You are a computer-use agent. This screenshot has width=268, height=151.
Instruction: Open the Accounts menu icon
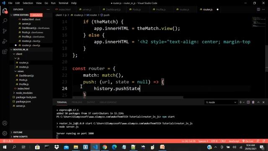5,123
